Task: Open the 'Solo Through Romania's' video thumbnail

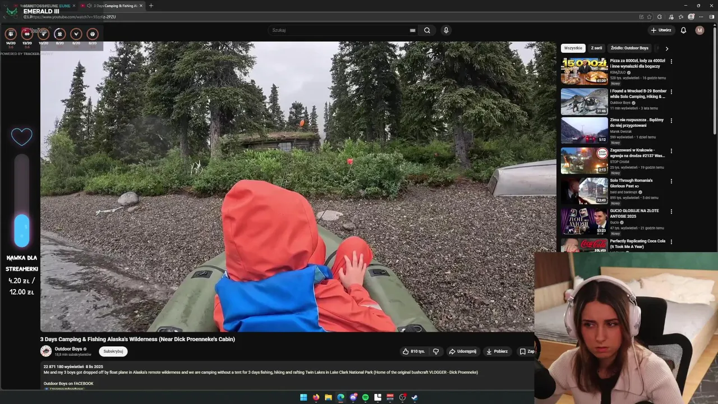Action: 584,191
